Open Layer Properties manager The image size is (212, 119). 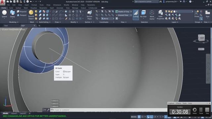160,15
